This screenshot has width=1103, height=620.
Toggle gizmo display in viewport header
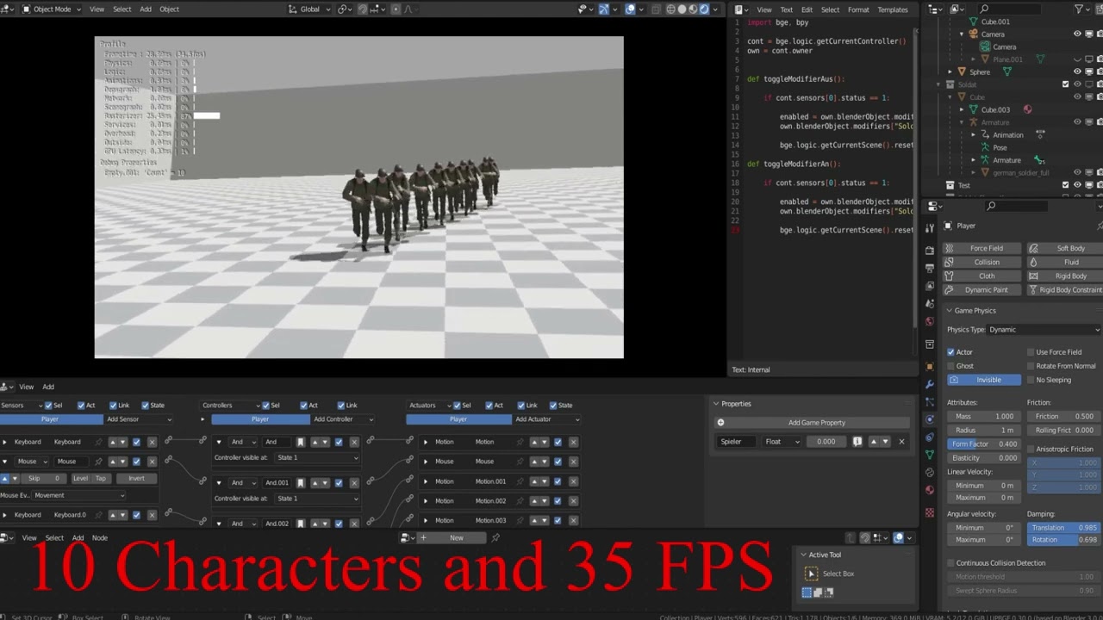tap(604, 9)
